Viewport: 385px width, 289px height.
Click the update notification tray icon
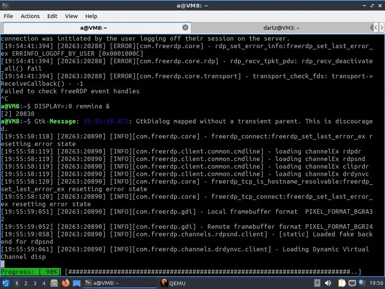[362, 283]
